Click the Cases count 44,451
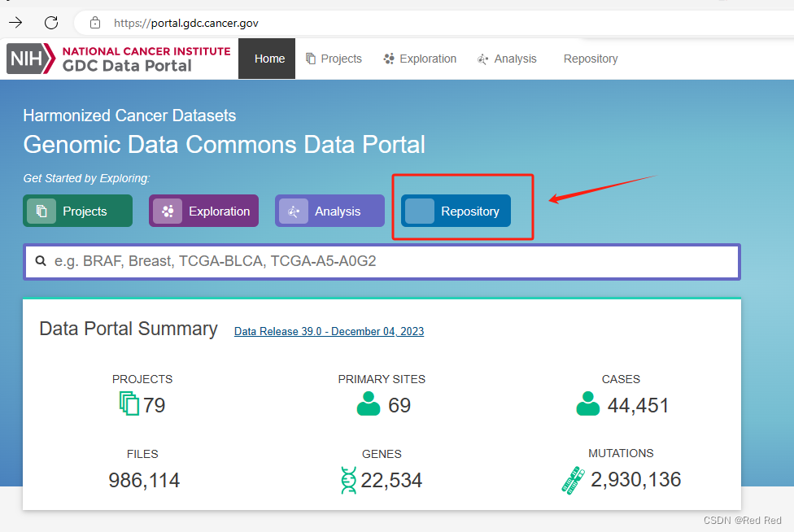The image size is (794, 532). pos(638,405)
